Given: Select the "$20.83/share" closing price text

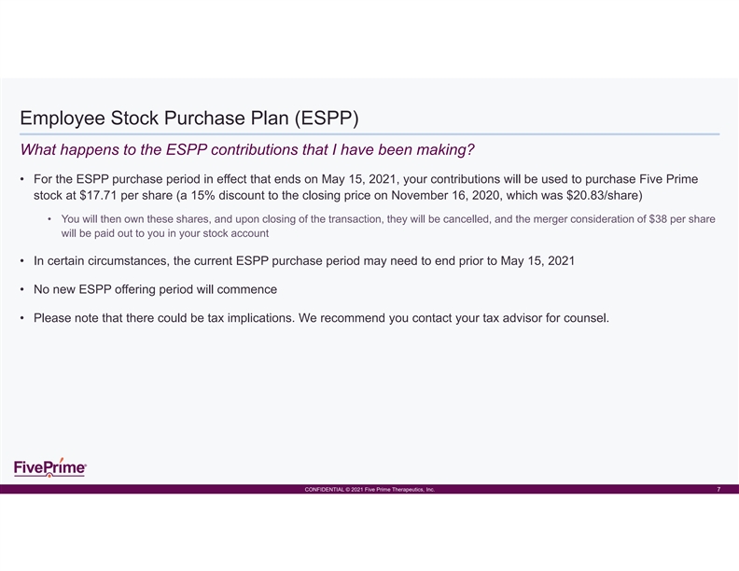Looking at the screenshot, I should (x=602, y=196).
